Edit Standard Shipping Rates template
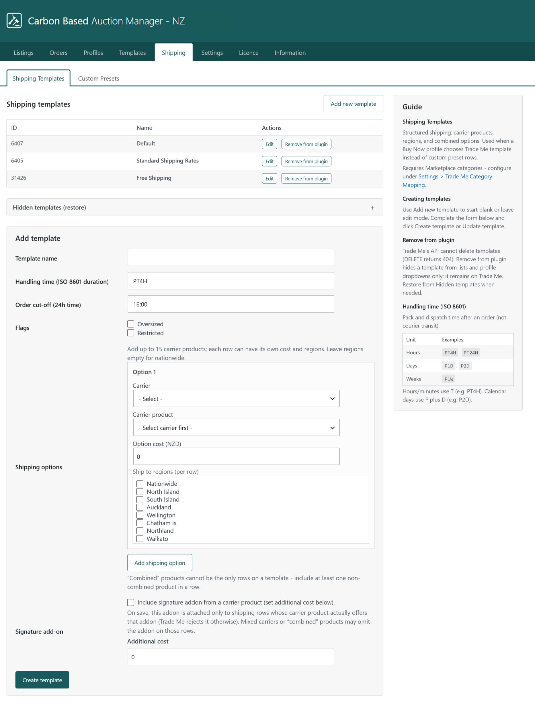Viewport: 535px width, 704px height. pos(270,161)
